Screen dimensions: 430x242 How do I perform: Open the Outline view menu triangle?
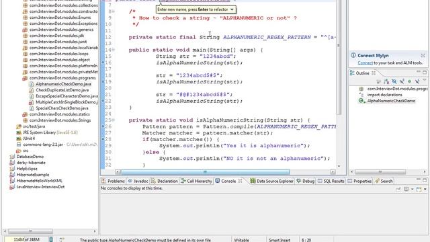[425, 80]
